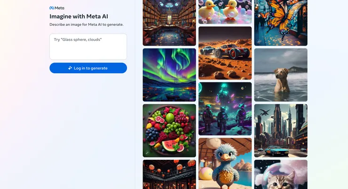348x189 pixels.
Task: Open the aurora borealis image
Action: pyautogui.click(x=169, y=75)
